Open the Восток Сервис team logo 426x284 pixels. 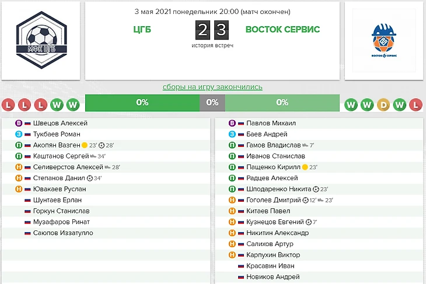tap(384, 40)
